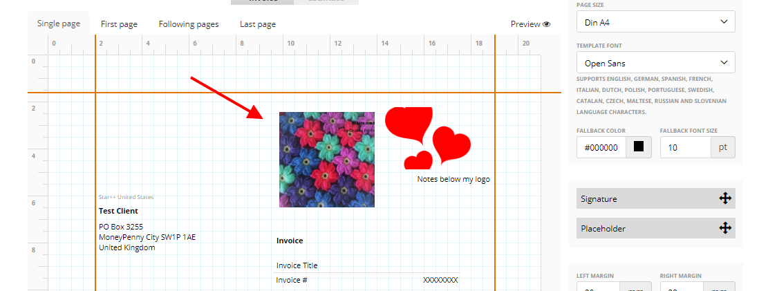Go to the Last page tab
This screenshot has width=759, height=291.
tap(258, 24)
